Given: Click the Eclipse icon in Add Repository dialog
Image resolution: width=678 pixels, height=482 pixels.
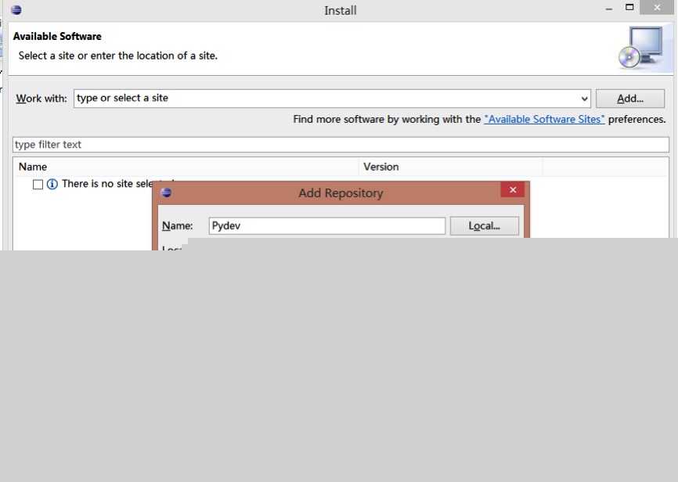Looking at the screenshot, I should coord(166,192).
